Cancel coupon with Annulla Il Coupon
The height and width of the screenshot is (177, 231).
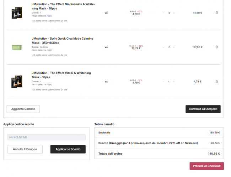point(25,149)
